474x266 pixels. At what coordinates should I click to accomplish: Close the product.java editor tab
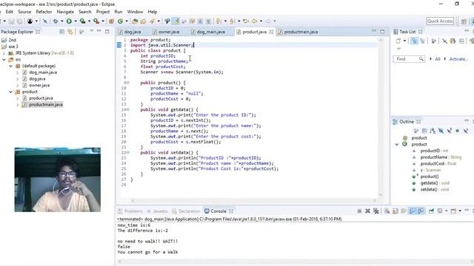coord(271,32)
